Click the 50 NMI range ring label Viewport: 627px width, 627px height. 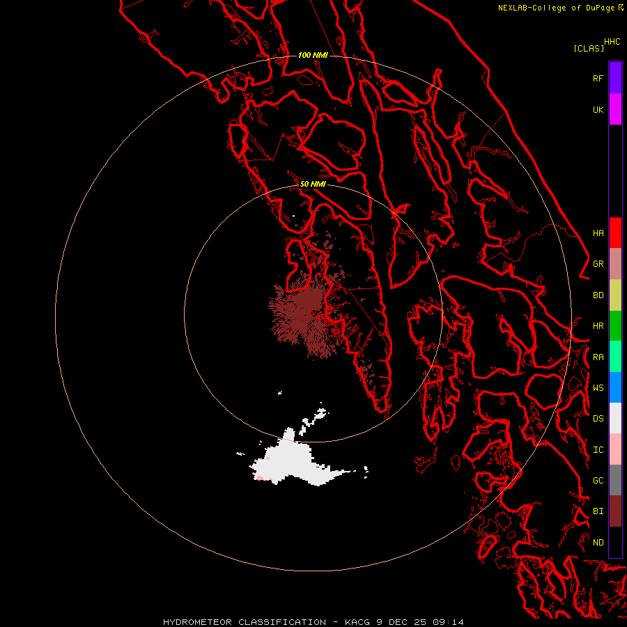click(313, 184)
